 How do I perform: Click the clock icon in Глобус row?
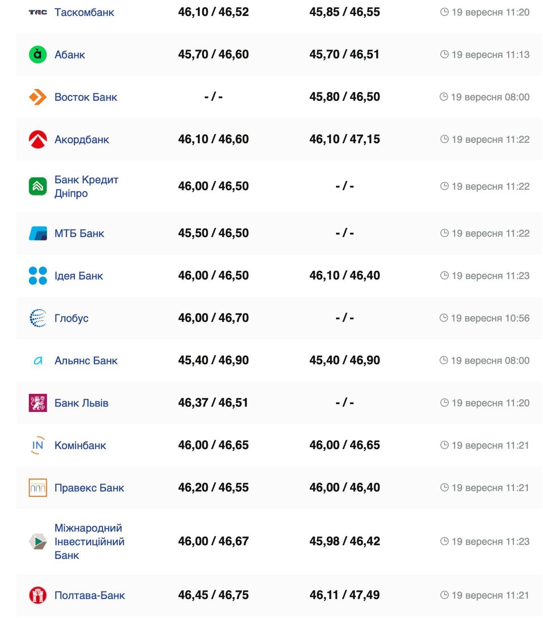click(x=444, y=318)
